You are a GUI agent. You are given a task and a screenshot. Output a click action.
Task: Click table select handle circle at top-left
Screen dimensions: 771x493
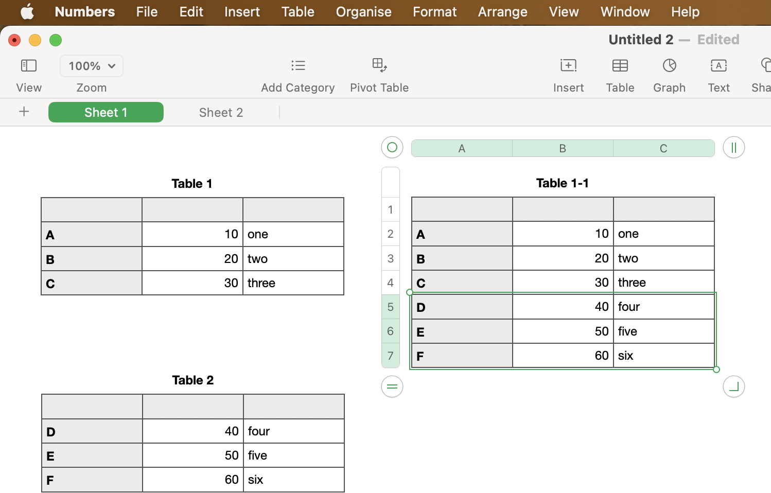pos(392,148)
